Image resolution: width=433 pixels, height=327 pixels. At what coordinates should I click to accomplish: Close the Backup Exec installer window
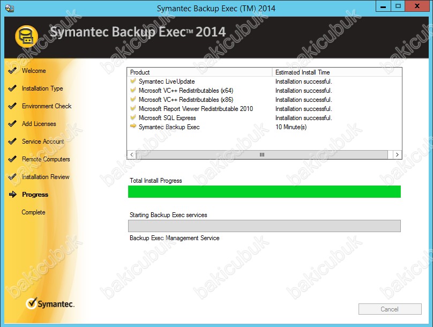click(x=417, y=6)
